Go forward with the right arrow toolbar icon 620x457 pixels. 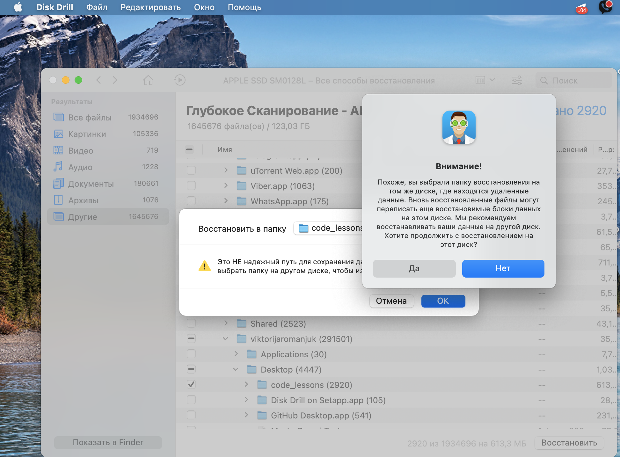tap(115, 80)
